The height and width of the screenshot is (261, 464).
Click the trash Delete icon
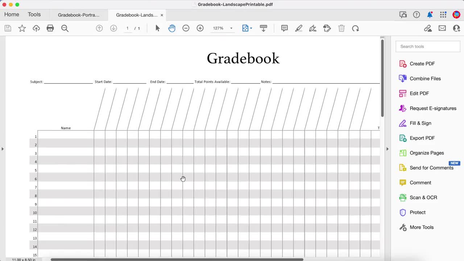(x=341, y=28)
